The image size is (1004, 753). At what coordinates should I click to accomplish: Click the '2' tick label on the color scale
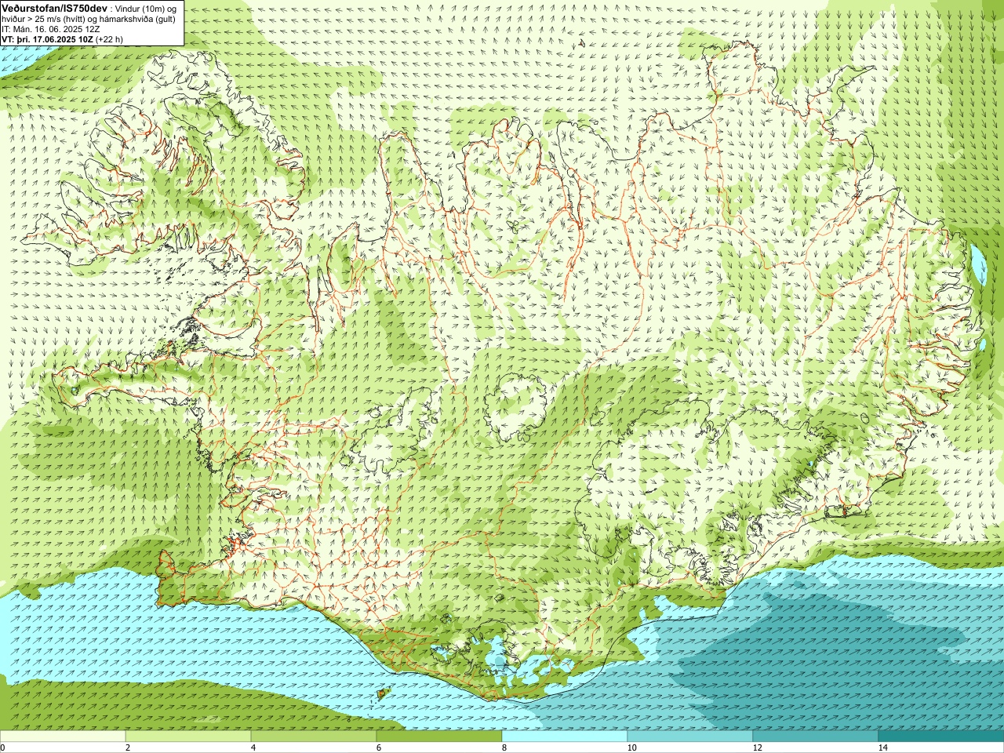coord(128,748)
